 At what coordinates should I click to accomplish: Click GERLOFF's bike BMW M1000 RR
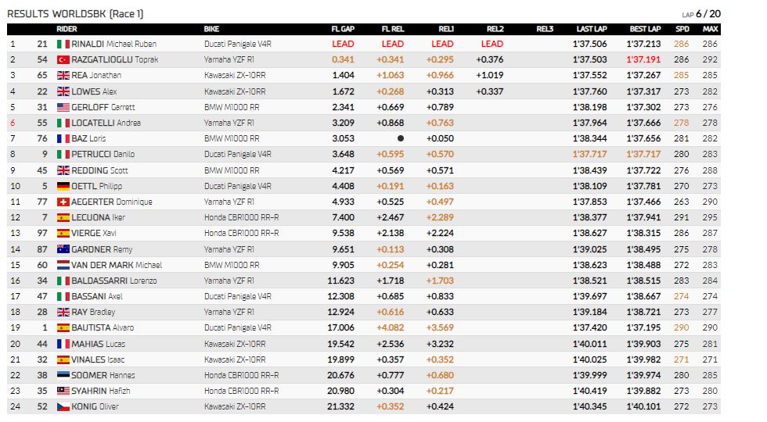pos(232,107)
